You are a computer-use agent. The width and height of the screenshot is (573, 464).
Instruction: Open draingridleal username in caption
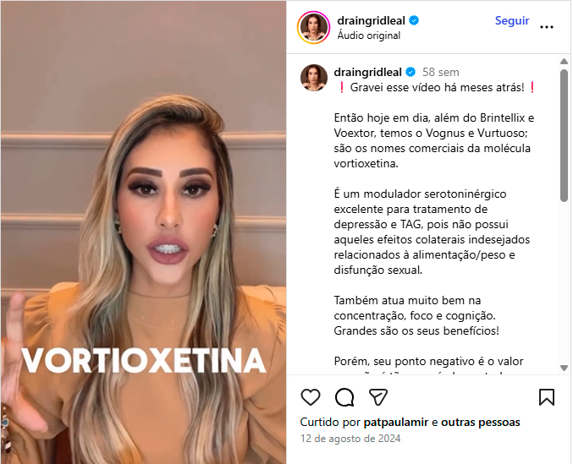click(x=367, y=72)
